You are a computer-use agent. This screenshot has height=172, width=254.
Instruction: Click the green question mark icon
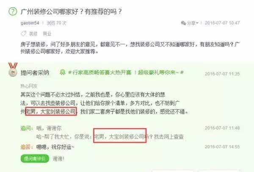[13, 11]
